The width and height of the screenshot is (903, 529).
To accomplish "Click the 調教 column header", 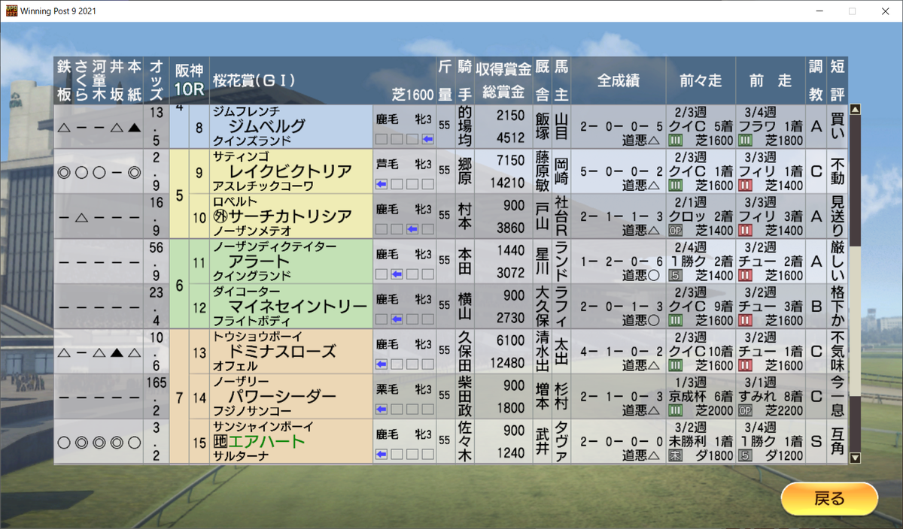I will (816, 80).
